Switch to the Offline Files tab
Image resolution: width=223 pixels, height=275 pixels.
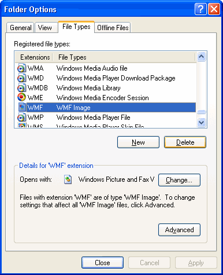113,28
